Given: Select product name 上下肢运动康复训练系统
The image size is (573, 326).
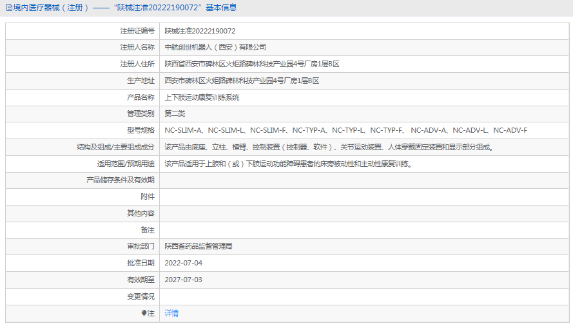Looking at the screenshot, I should pos(202,97).
